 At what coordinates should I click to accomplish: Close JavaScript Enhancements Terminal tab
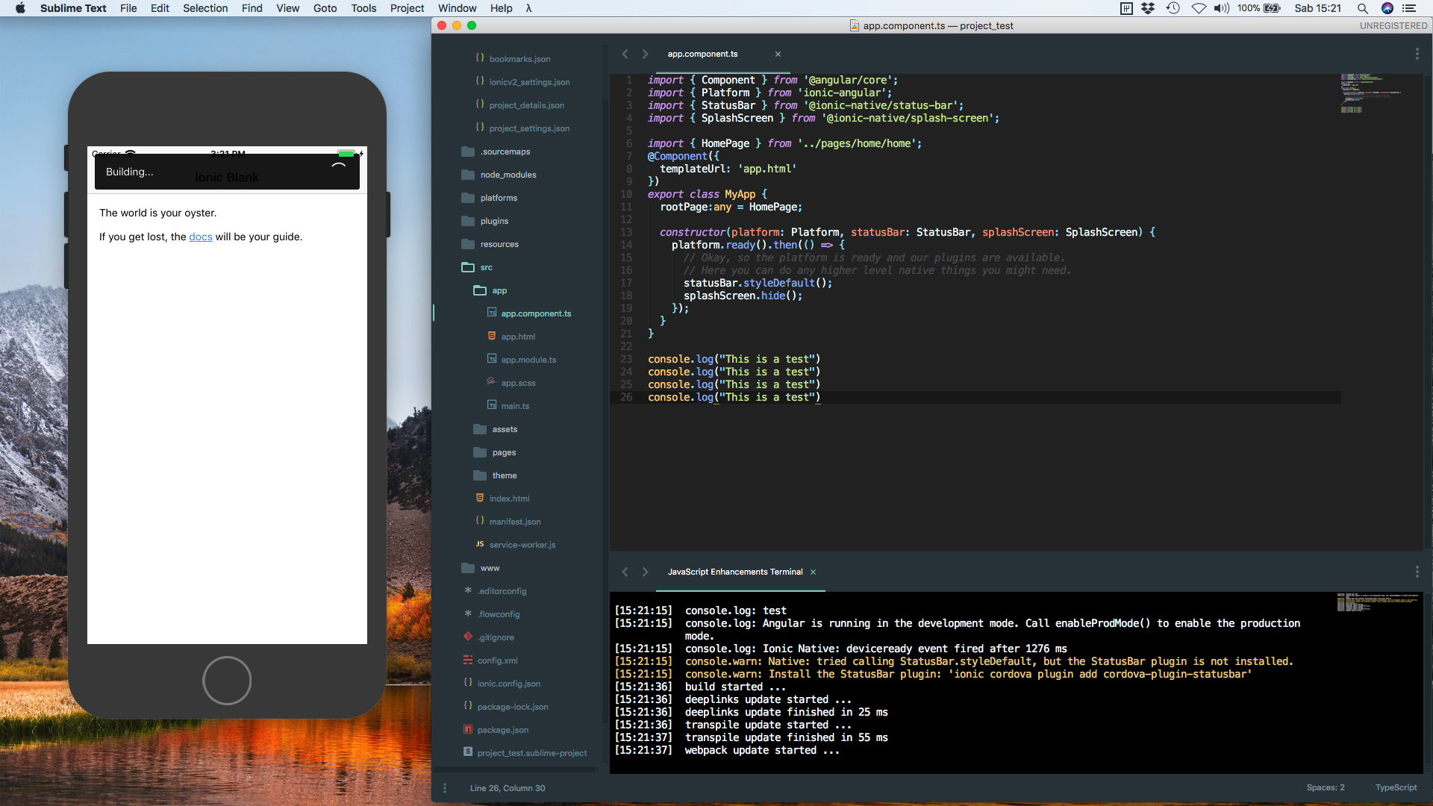[814, 572]
